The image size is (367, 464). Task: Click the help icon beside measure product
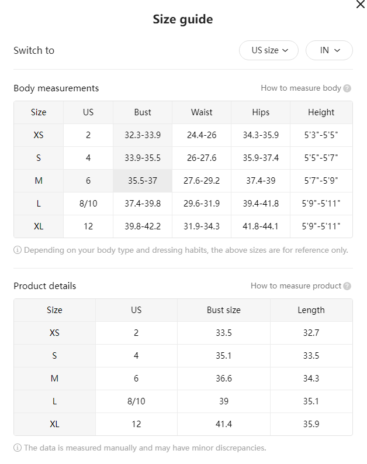point(347,286)
